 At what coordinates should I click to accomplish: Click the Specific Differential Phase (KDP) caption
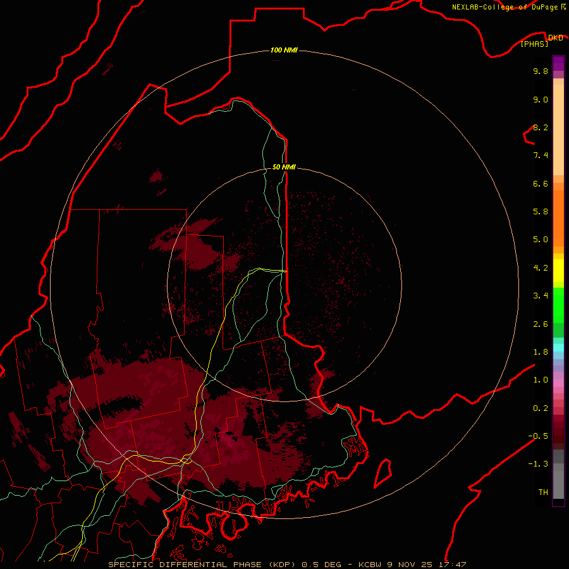click(x=203, y=565)
